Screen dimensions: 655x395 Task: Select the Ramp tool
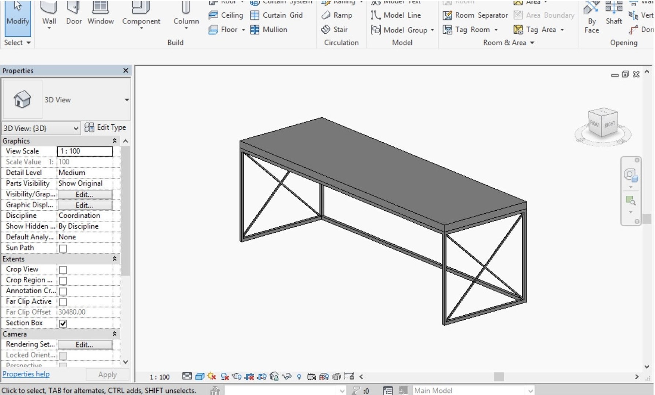click(336, 15)
